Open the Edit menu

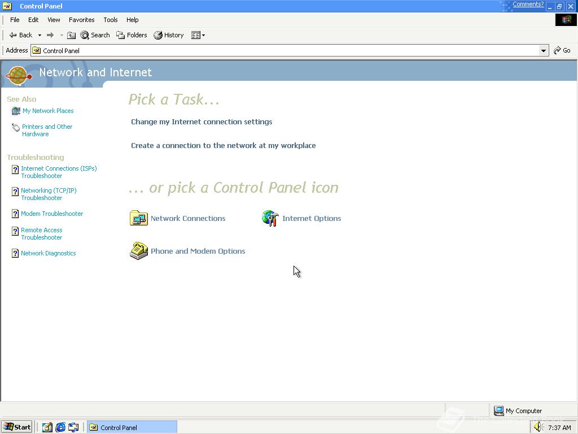pos(33,20)
